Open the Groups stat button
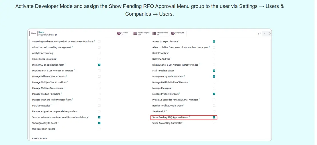Viewport: 317px width, 145px height. point(124,33)
